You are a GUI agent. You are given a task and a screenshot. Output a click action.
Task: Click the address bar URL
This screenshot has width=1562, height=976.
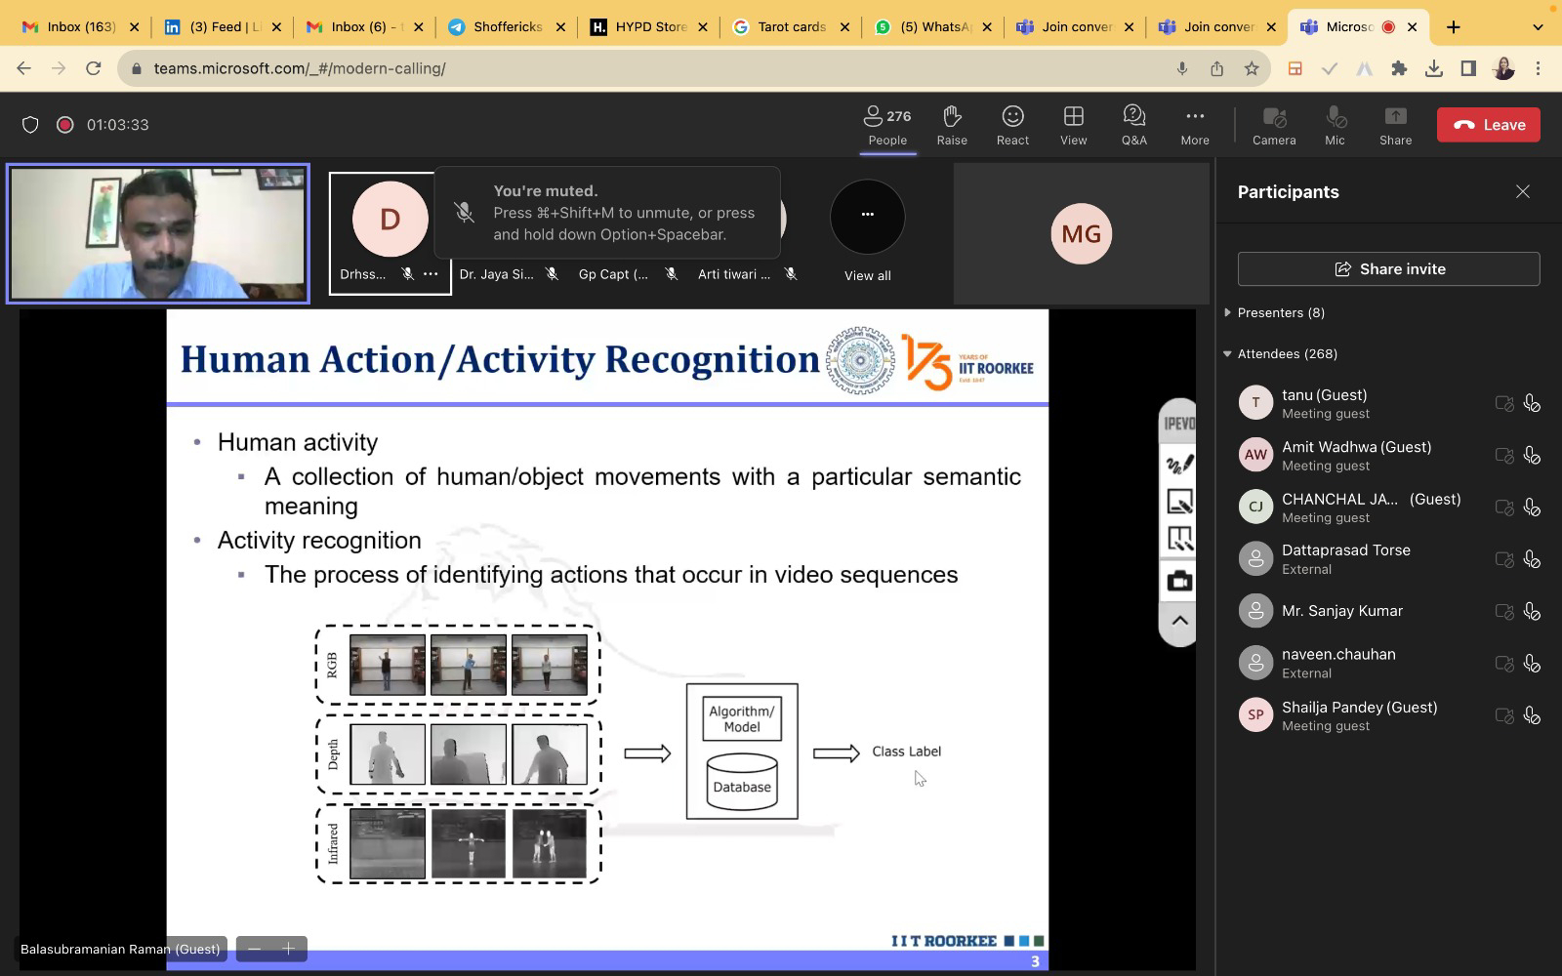tap(300, 68)
